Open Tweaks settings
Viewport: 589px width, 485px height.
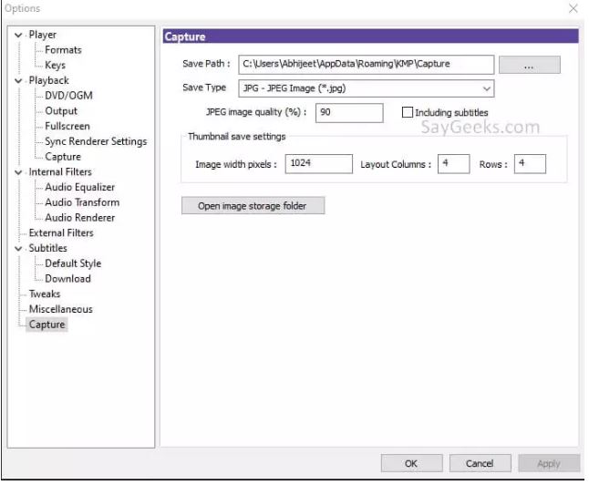coord(45,294)
